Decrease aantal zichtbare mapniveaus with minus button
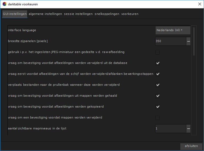Image resolution: width=204 pixels, height=151 pixels. click(x=188, y=129)
